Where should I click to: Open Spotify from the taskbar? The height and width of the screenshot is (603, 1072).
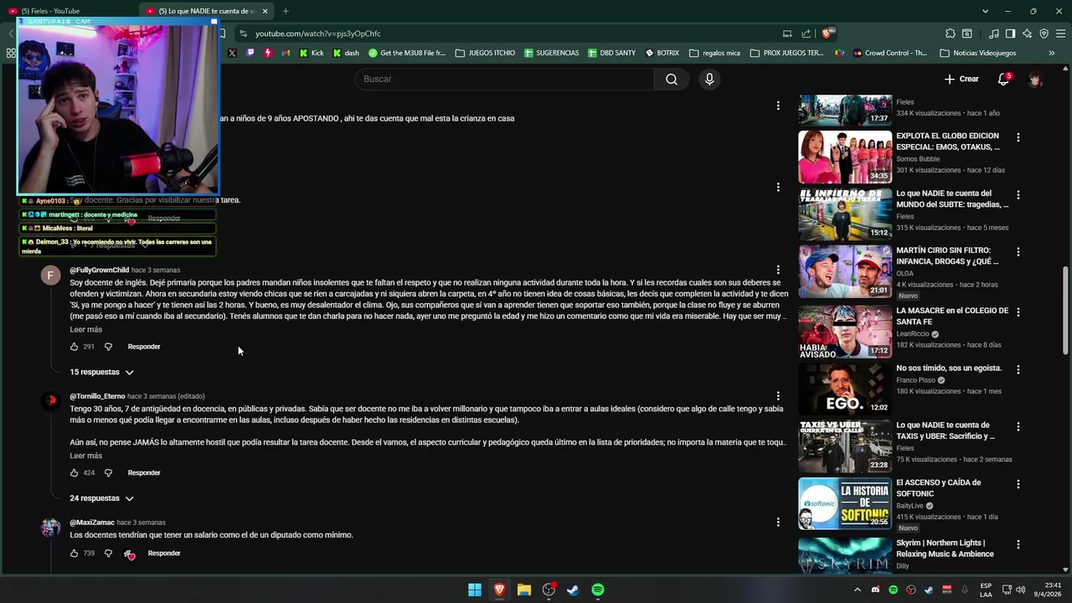(597, 590)
